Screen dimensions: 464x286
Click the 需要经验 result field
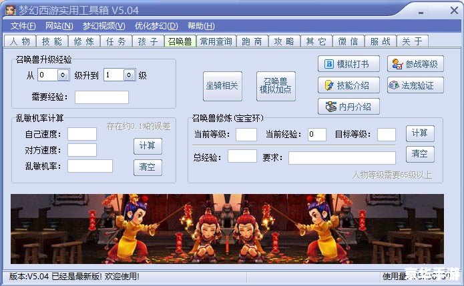[101, 97]
